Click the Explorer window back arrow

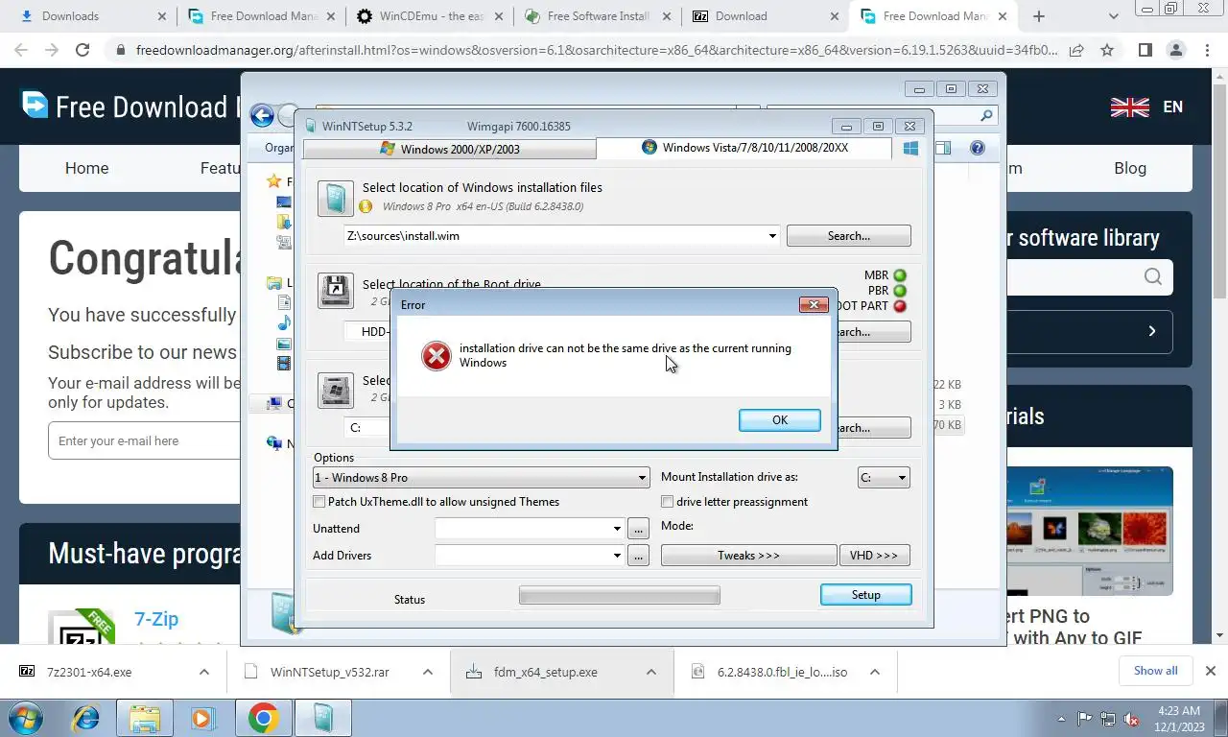[x=262, y=116]
